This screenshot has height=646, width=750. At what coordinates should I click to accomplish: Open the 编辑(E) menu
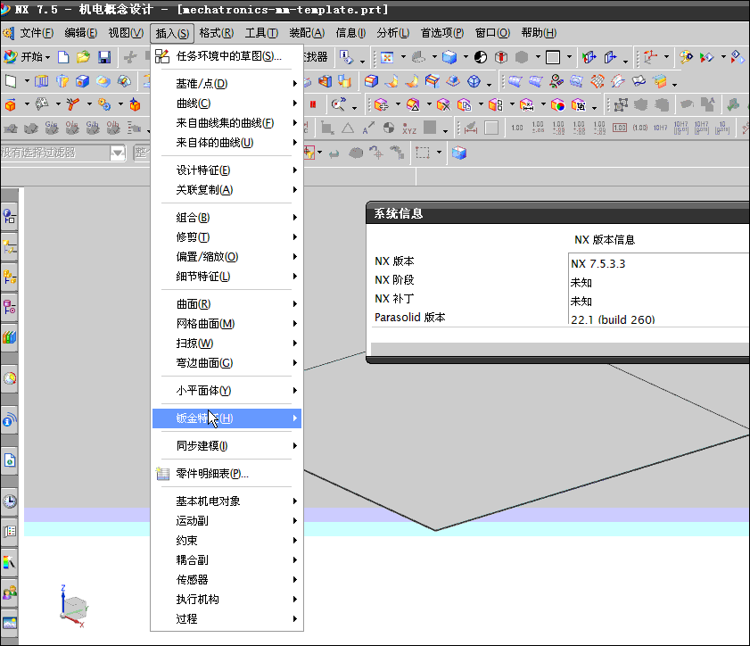(x=81, y=33)
